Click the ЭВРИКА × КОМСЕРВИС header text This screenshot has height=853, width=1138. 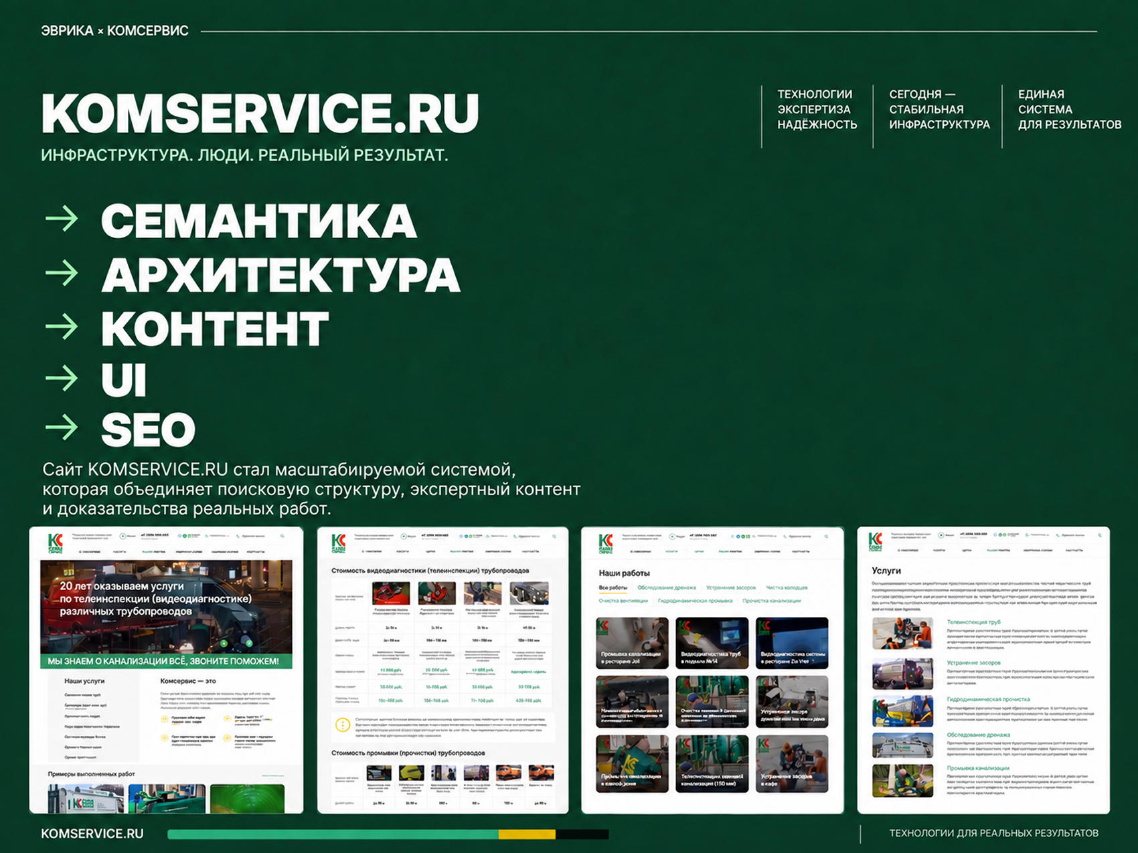[114, 31]
